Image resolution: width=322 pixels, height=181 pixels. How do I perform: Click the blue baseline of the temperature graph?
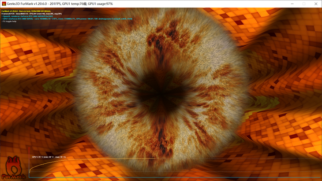tap(176, 177)
